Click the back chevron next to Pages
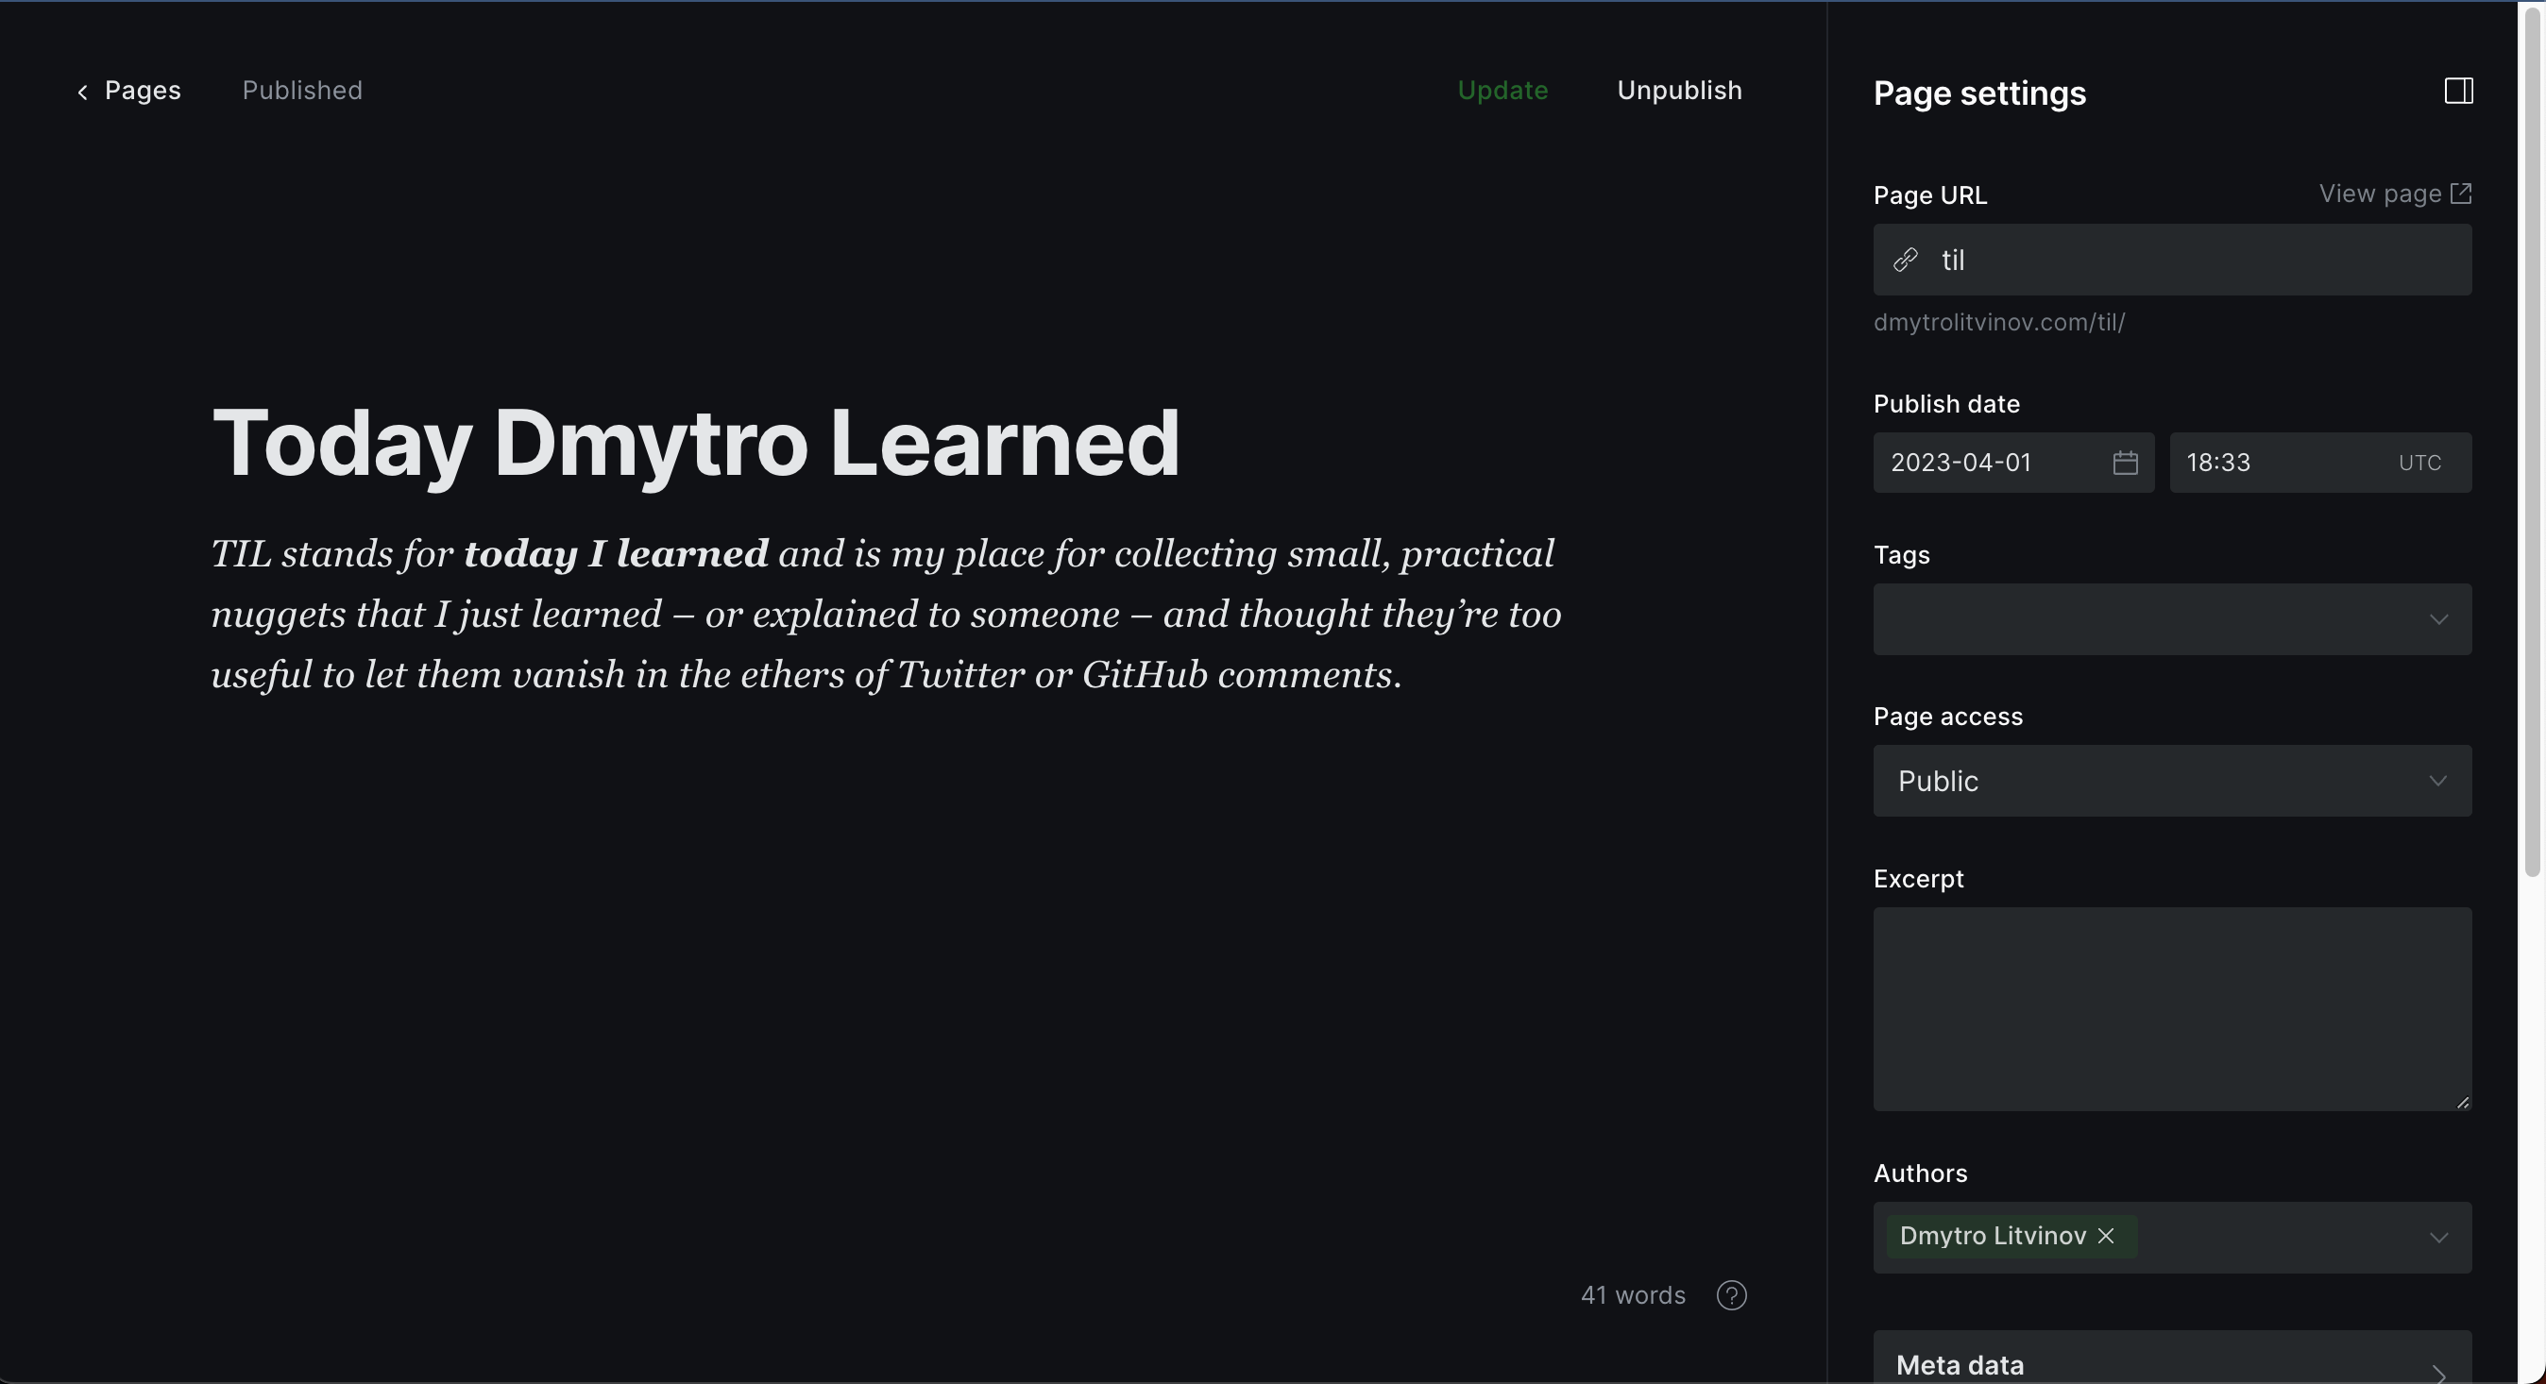2546x1384 pixels. point(84,92)
